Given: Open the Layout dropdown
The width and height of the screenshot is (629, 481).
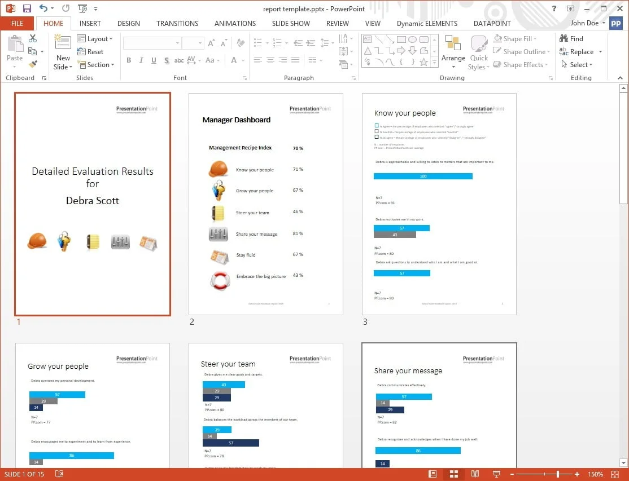Looking at the screenshot, I should coord(96,38).
